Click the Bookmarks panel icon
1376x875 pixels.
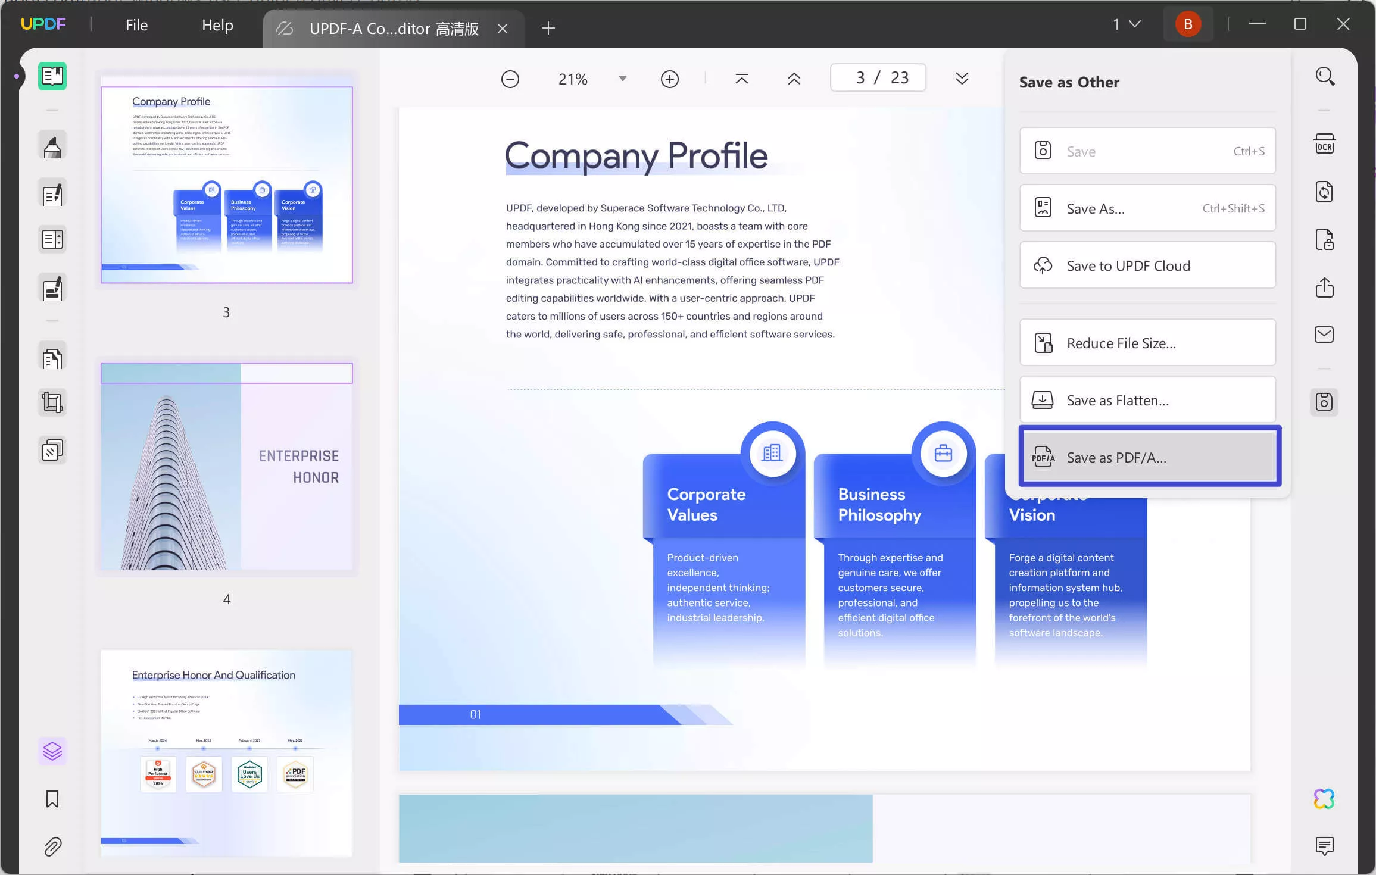(52, 799)
